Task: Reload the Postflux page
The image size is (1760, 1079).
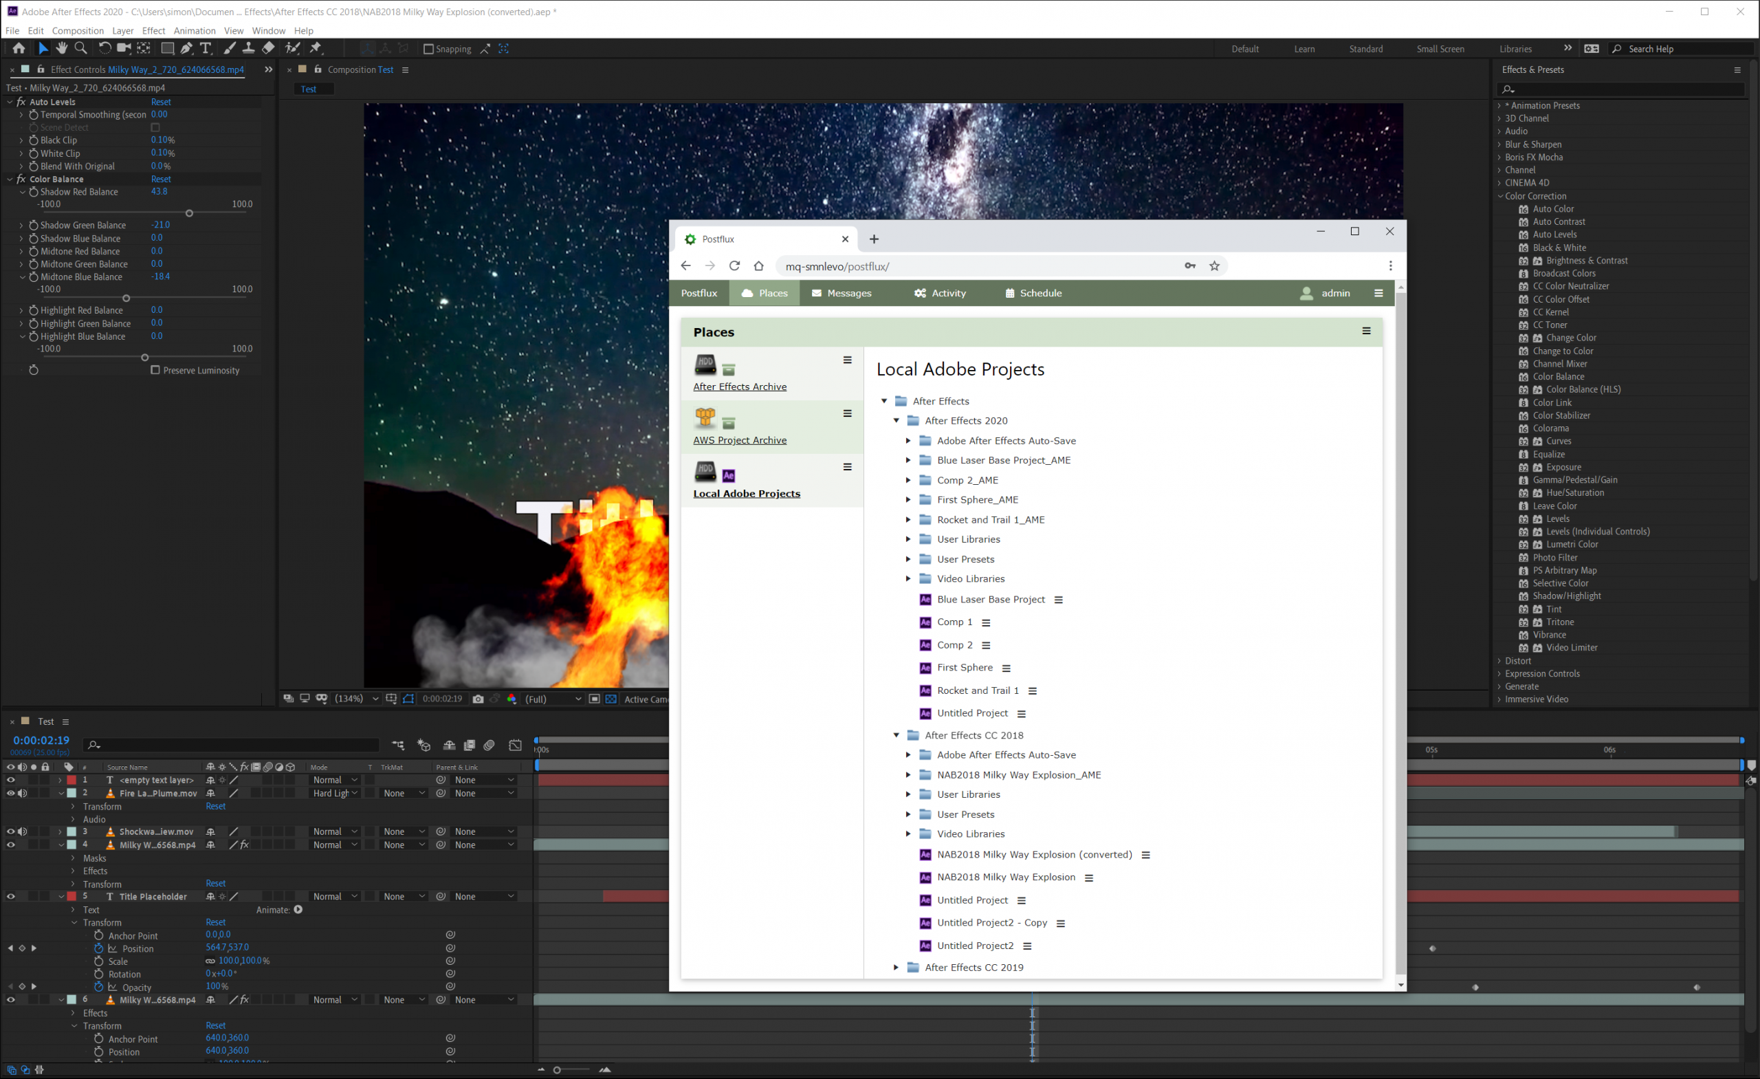Action: pos(734,266)
